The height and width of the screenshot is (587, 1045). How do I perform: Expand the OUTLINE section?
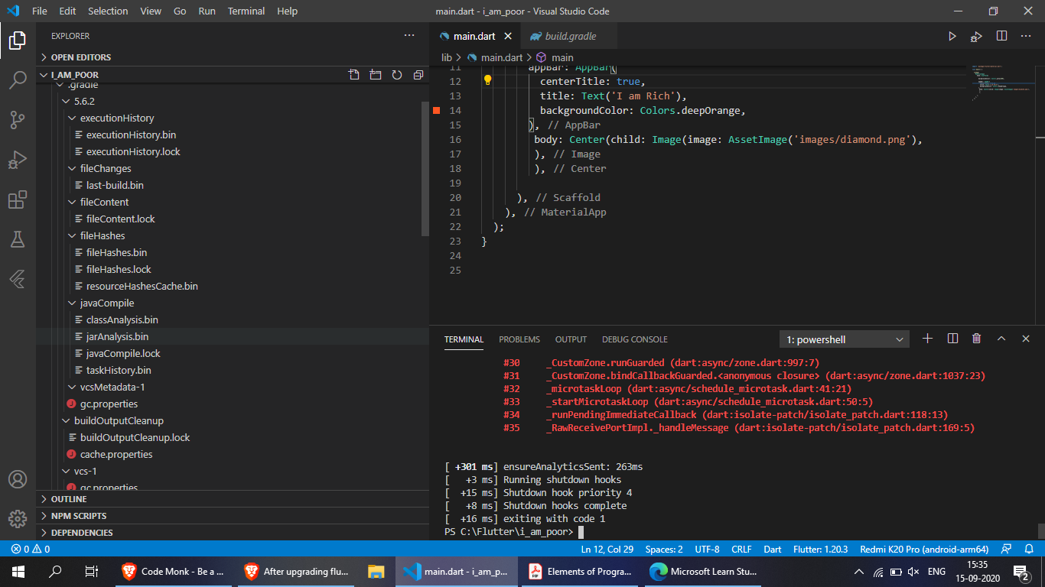point(69,499)
